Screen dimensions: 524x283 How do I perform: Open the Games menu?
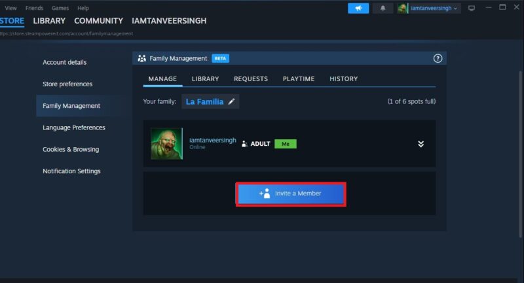[60, 8]
